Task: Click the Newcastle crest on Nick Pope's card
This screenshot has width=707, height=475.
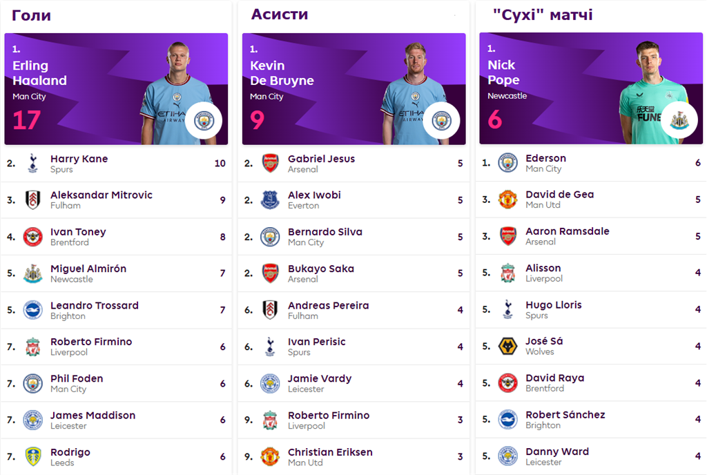Action: point(679,120)
